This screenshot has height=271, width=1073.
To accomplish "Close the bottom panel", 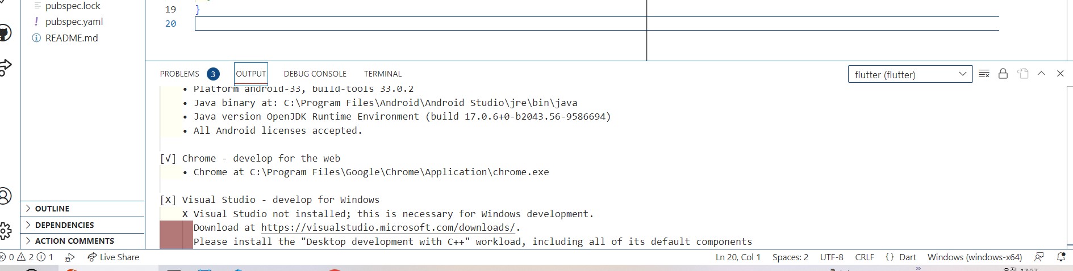I will coord(1060,74).
